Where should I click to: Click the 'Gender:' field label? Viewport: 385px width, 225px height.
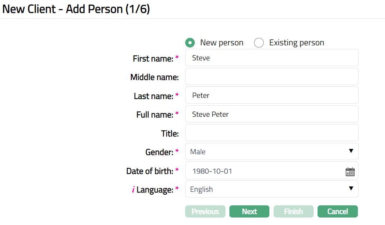[x=159, y=152]
